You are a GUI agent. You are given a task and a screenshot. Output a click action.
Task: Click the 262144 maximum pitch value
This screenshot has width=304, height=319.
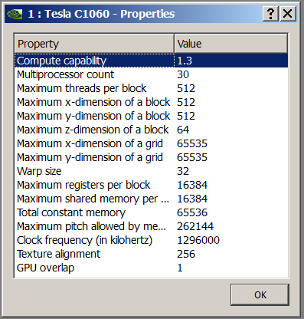pos(195,226)
